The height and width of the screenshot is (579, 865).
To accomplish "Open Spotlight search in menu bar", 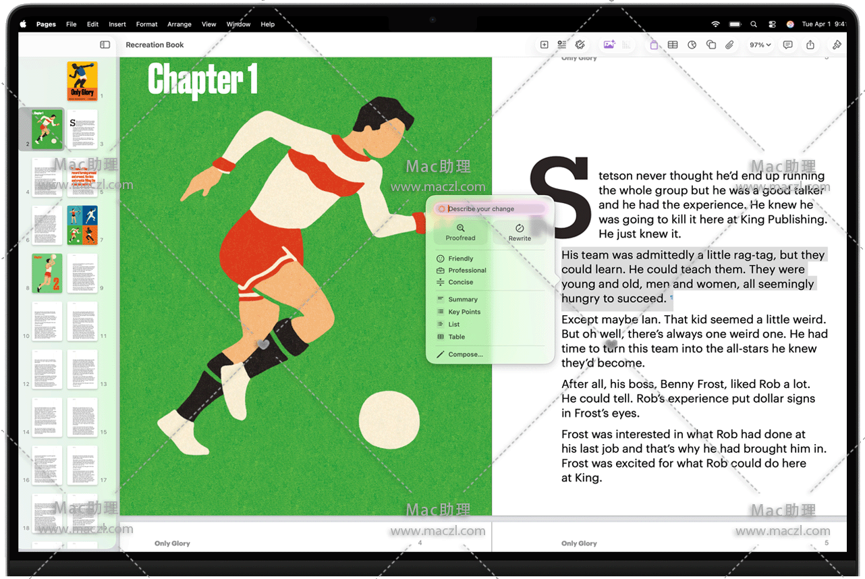I will click(754, 24).
